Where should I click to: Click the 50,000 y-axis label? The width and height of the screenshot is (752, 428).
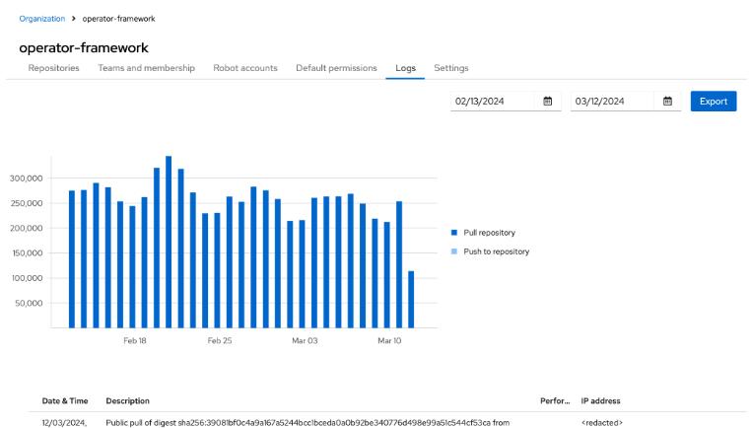pos(29,303)
